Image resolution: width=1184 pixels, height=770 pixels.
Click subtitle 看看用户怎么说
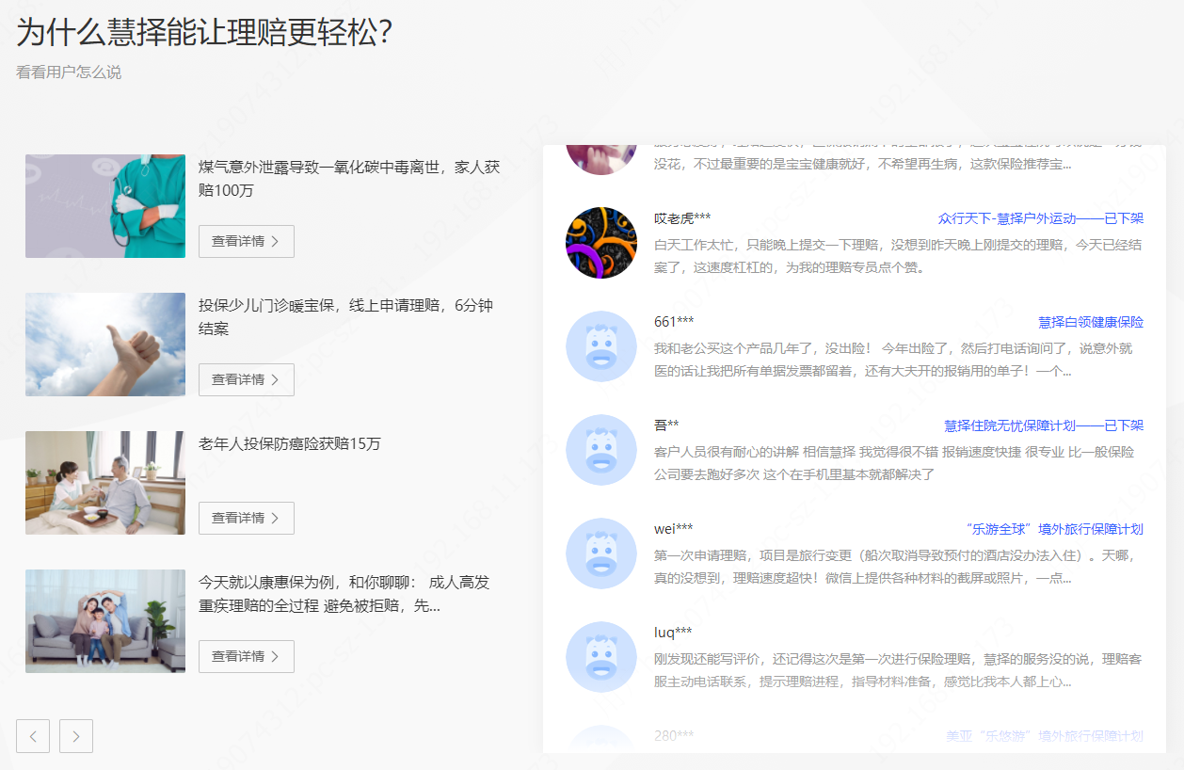coord(69,72)
